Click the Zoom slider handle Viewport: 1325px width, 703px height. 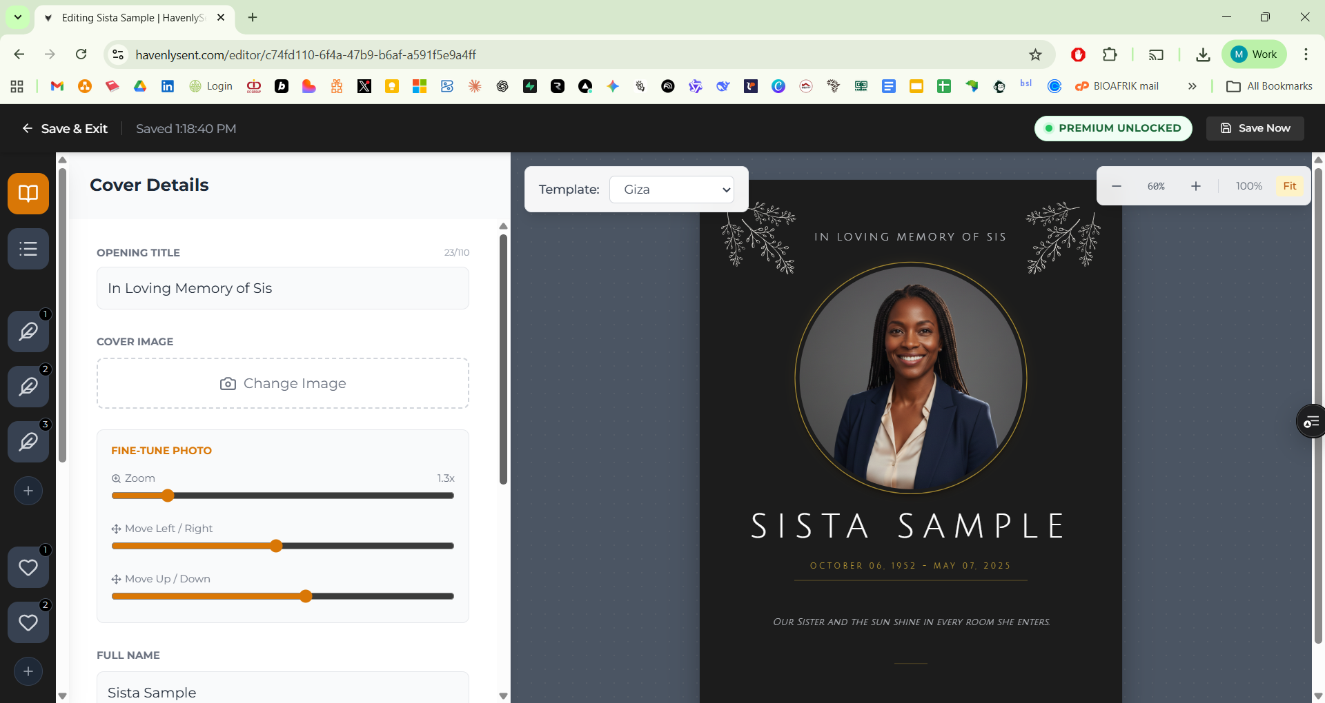pos(168,496)
